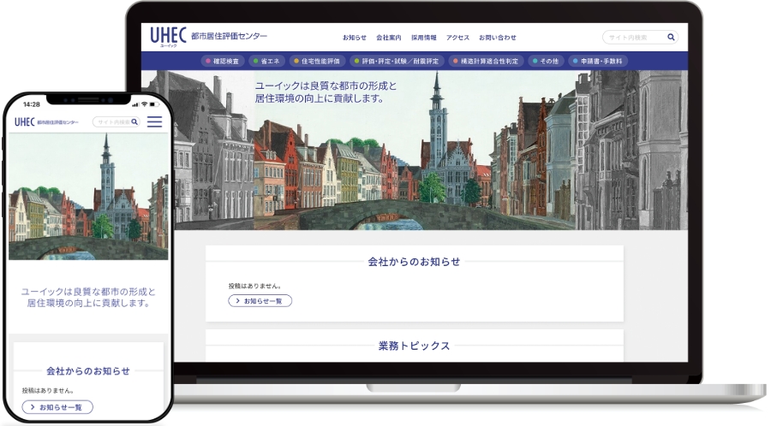Open アクセス in laptop top navigation
The height and width of the screenshot is (426, 771).
point(457,38)
